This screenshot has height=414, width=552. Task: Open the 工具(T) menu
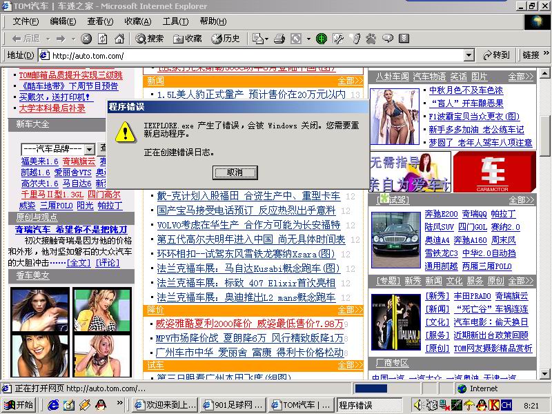pyautogui.click(x=176, y=21)
